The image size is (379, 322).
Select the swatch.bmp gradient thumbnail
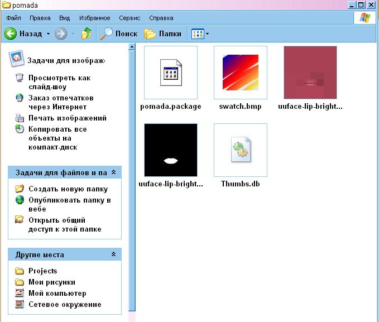pos(241,73)
